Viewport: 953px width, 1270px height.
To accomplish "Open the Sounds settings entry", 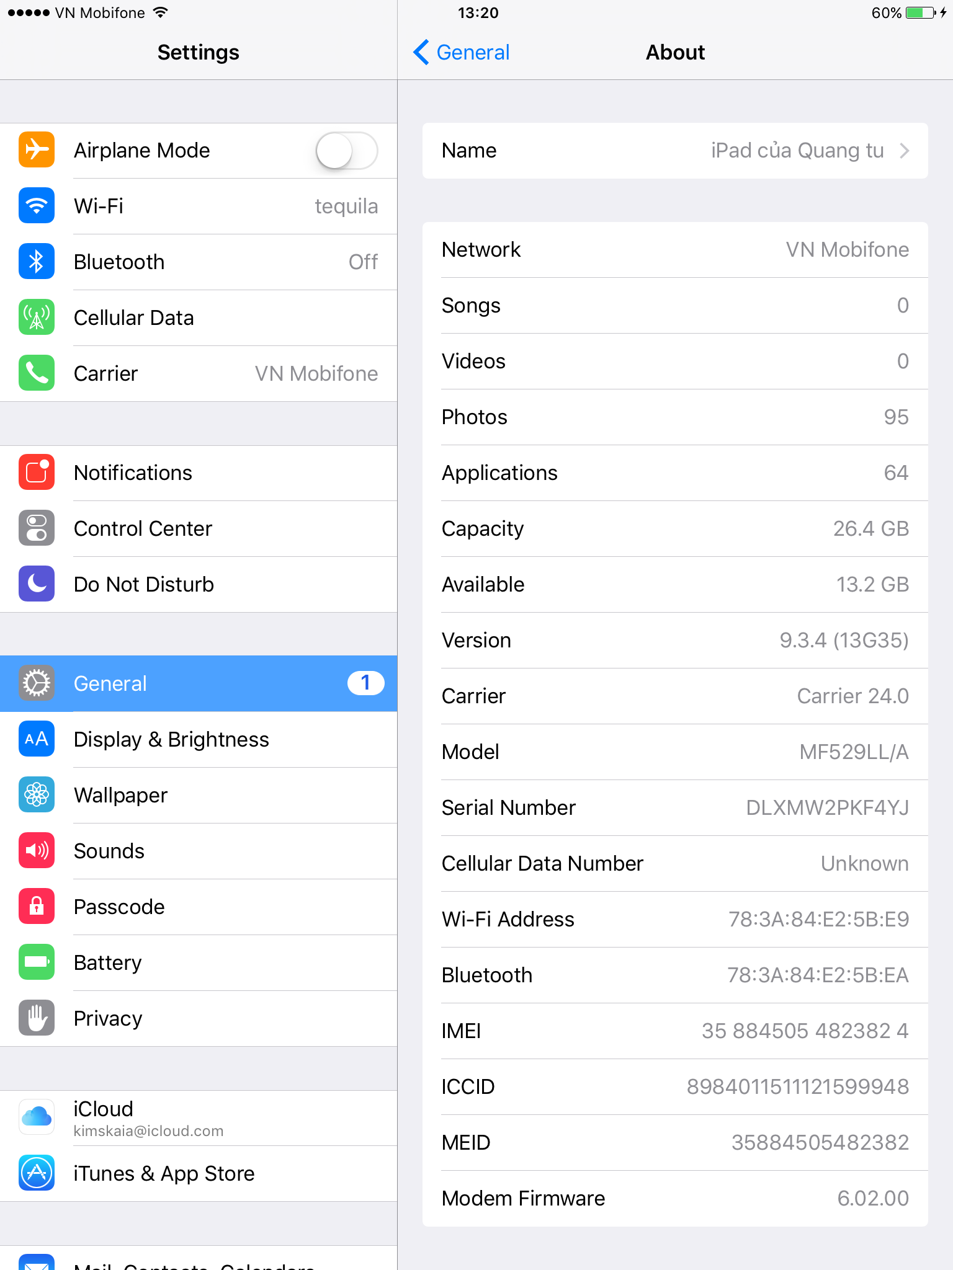I will coord(199,851).
